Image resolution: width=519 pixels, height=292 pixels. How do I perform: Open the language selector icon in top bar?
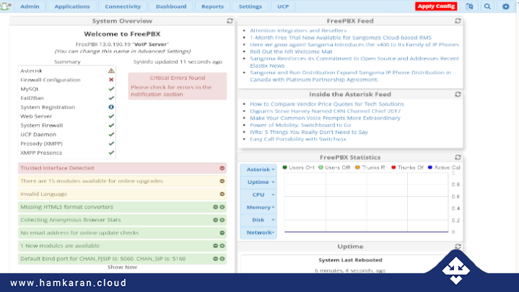pos(469,6)
